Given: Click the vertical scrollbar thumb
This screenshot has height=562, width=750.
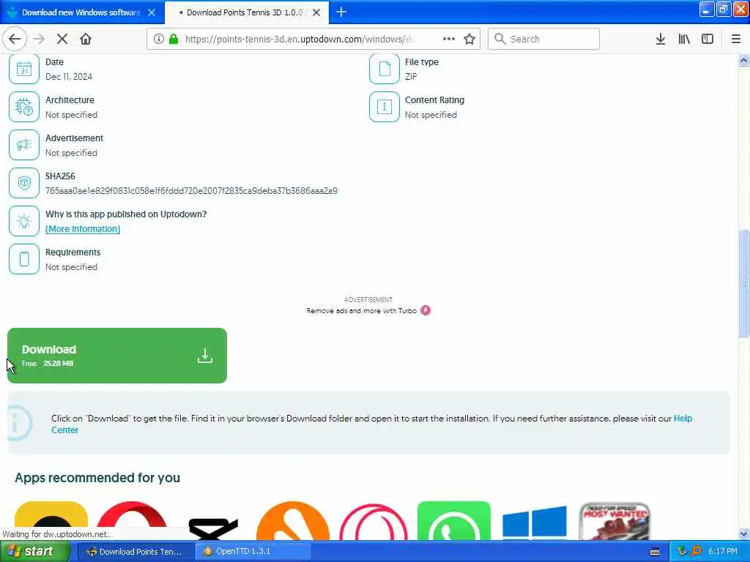Looking at the screenshot, I should (x=744, y=283).
